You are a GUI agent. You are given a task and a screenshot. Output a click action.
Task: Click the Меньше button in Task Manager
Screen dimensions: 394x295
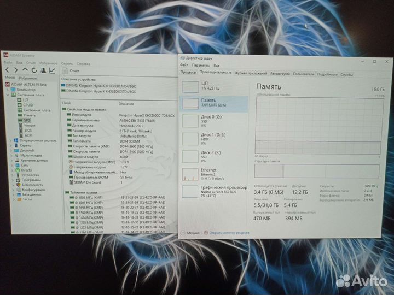192,232
